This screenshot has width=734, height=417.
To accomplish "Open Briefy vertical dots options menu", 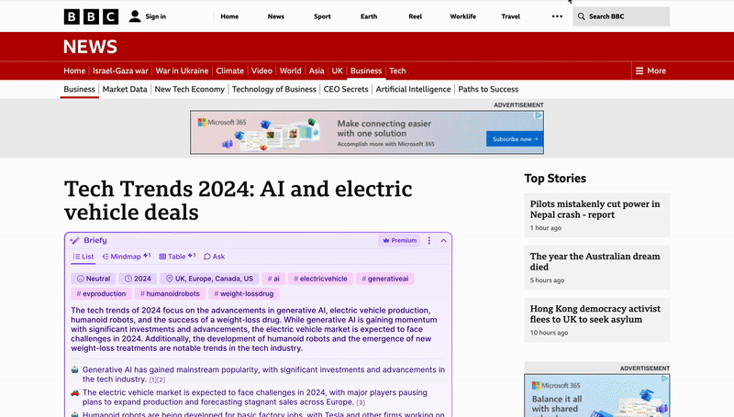I will coord(428,240).
